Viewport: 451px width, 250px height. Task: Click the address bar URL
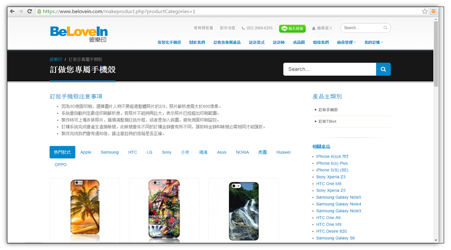119,11
